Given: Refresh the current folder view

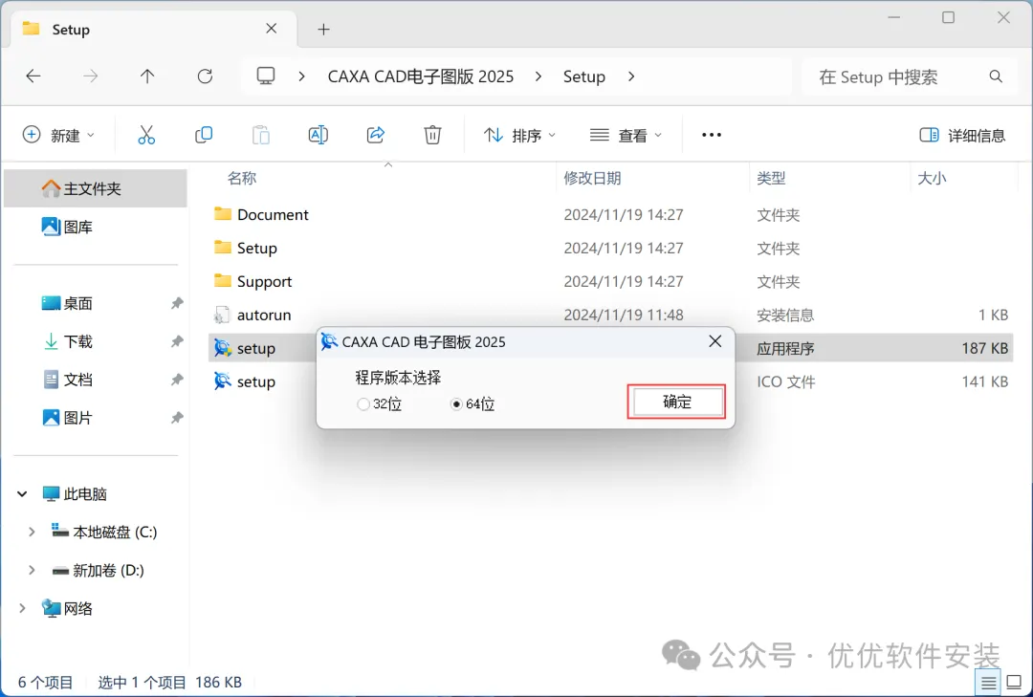Looking at the screenshot, I should tap(205, 76).
